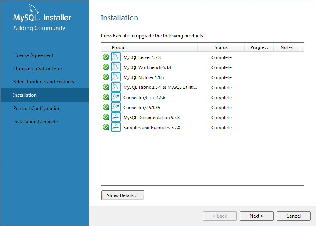The width and height of the screenshot is (316, 226).
Task: Click Complete status of Connector/C++ 1.1.6
Action: (x=221, y=98)
